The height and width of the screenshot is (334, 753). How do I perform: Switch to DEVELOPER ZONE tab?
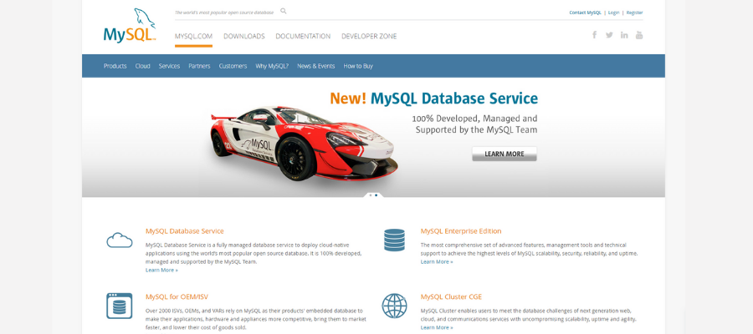tap(369, 37)
